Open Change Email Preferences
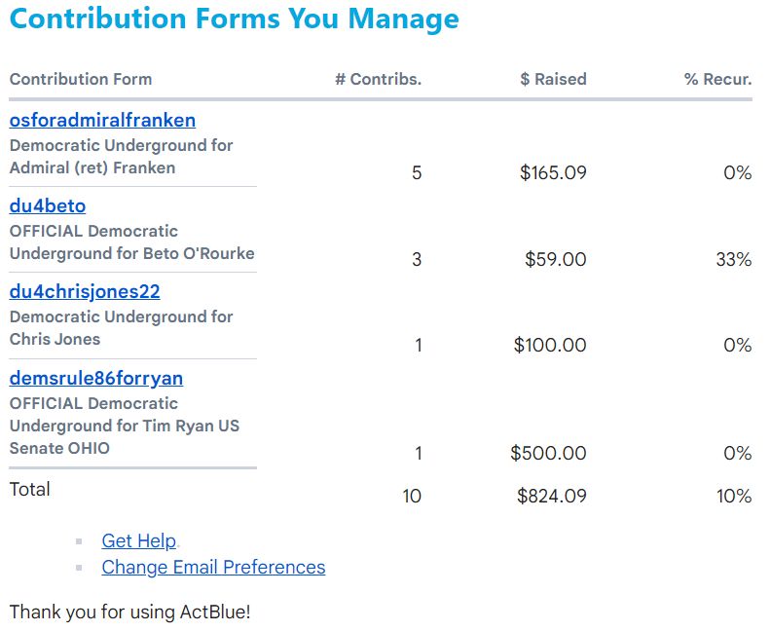Image resolution: width=771 pixels, height=631 pixels. [x=213, y=568]
